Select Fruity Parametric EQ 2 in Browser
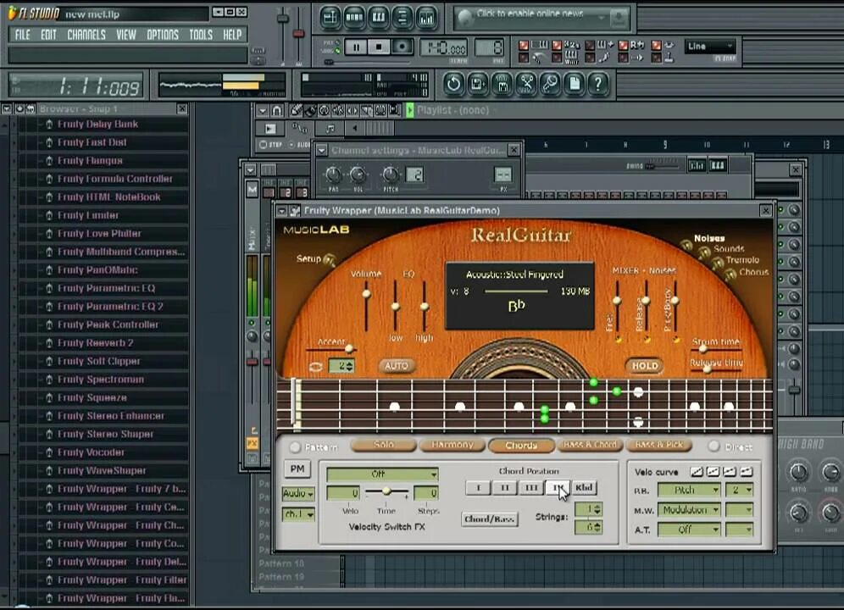The height and width of the screenshot is (610, 844). (x=110, y=307)
